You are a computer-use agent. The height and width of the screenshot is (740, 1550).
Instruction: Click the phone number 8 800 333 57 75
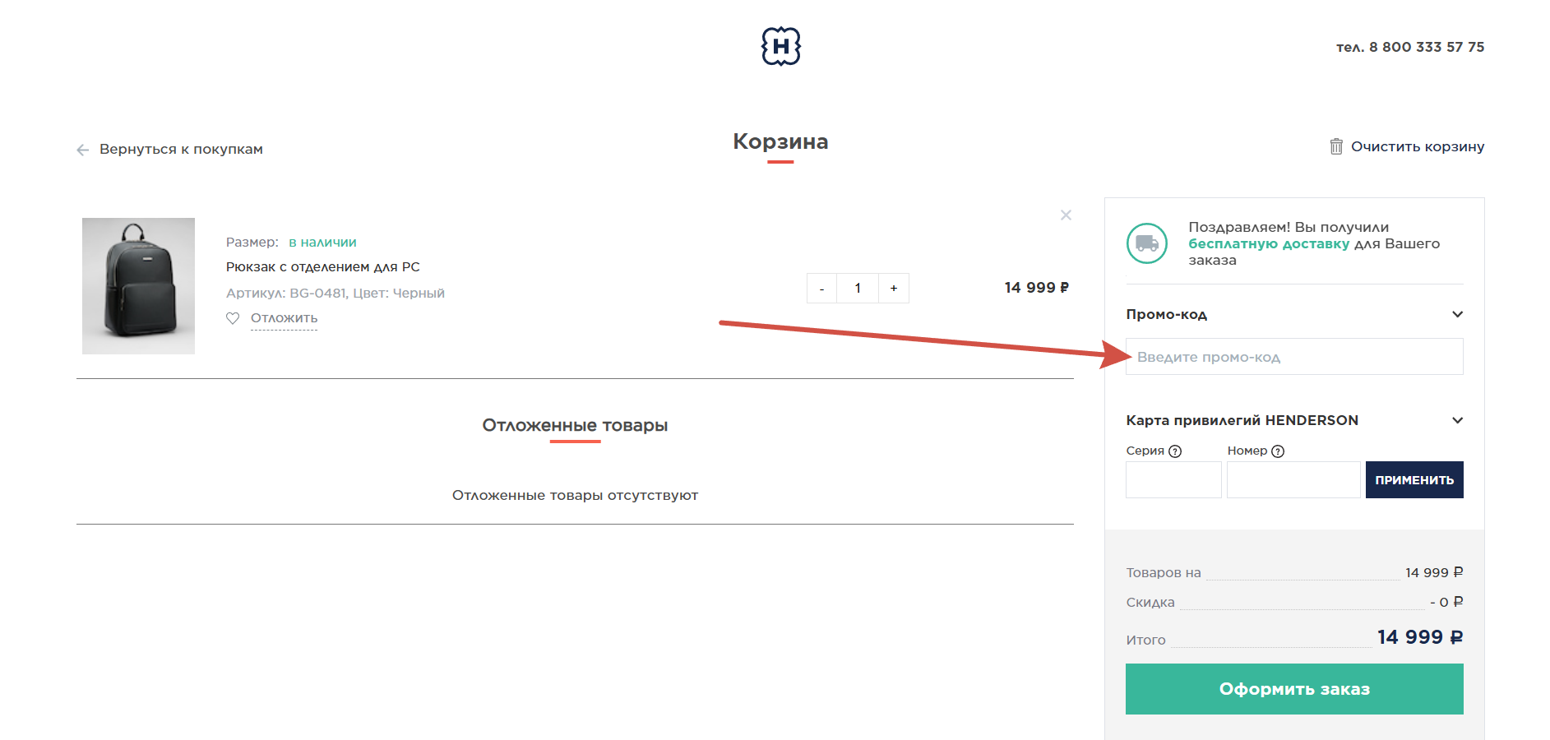click(1427, 47)
